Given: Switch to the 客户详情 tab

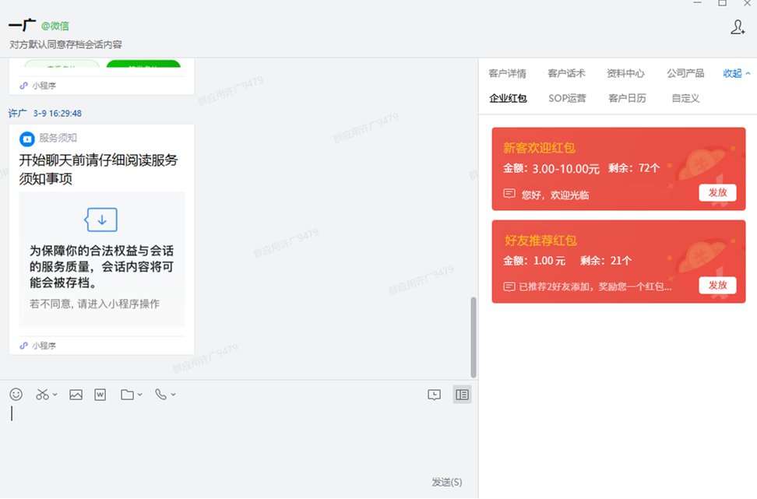Looking at the screenshot, I should click(x=507, y=73).
